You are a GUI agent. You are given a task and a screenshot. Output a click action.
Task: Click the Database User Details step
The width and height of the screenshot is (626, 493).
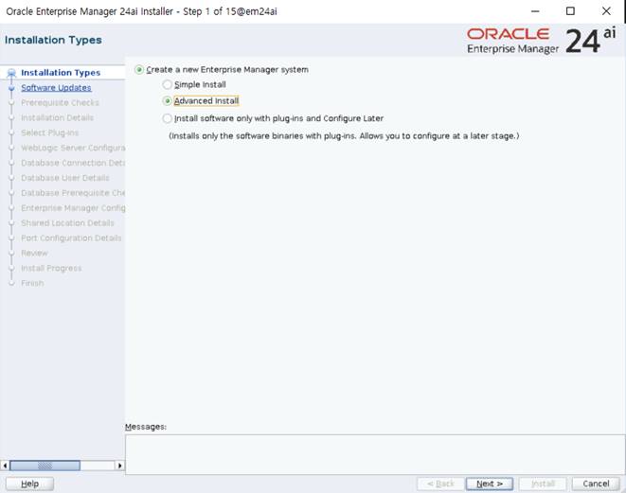[x=65, y=178]
